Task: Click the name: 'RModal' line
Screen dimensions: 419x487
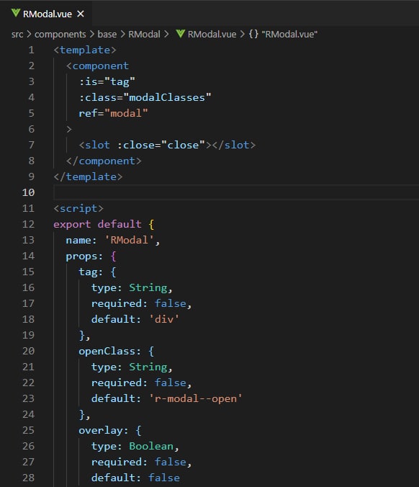Action: [113, 240]
